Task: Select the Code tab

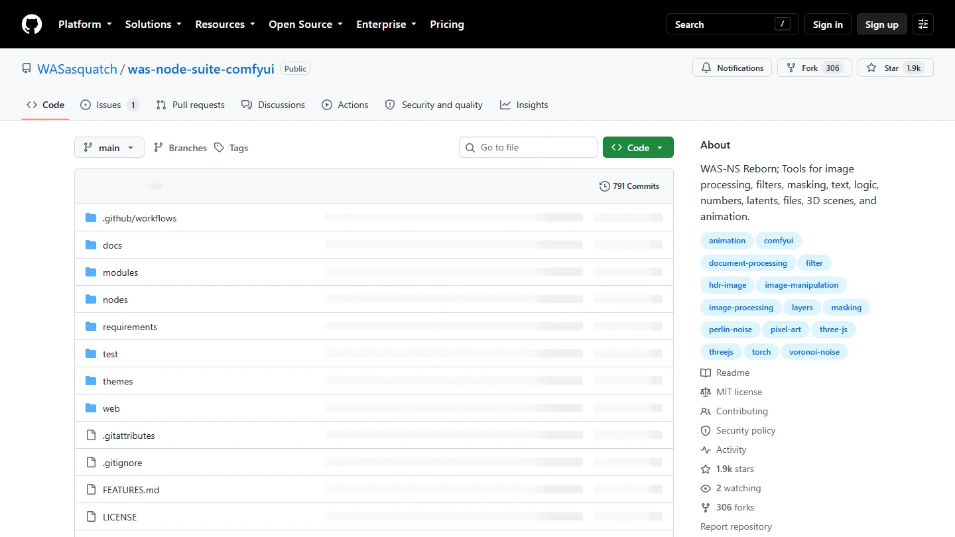Action: point(45,105)
